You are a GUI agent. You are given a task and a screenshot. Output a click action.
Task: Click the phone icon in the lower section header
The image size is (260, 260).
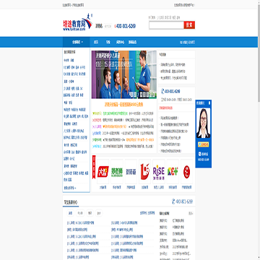point(173,201)
